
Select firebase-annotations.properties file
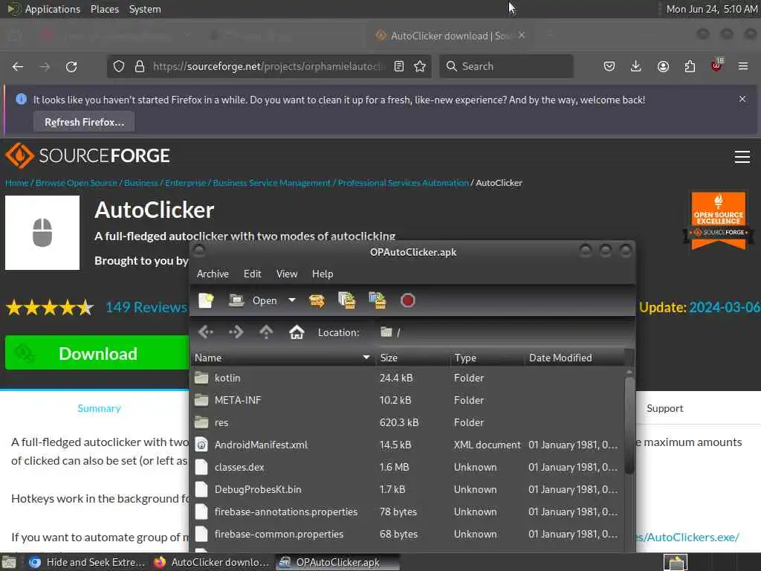[407, 512]
